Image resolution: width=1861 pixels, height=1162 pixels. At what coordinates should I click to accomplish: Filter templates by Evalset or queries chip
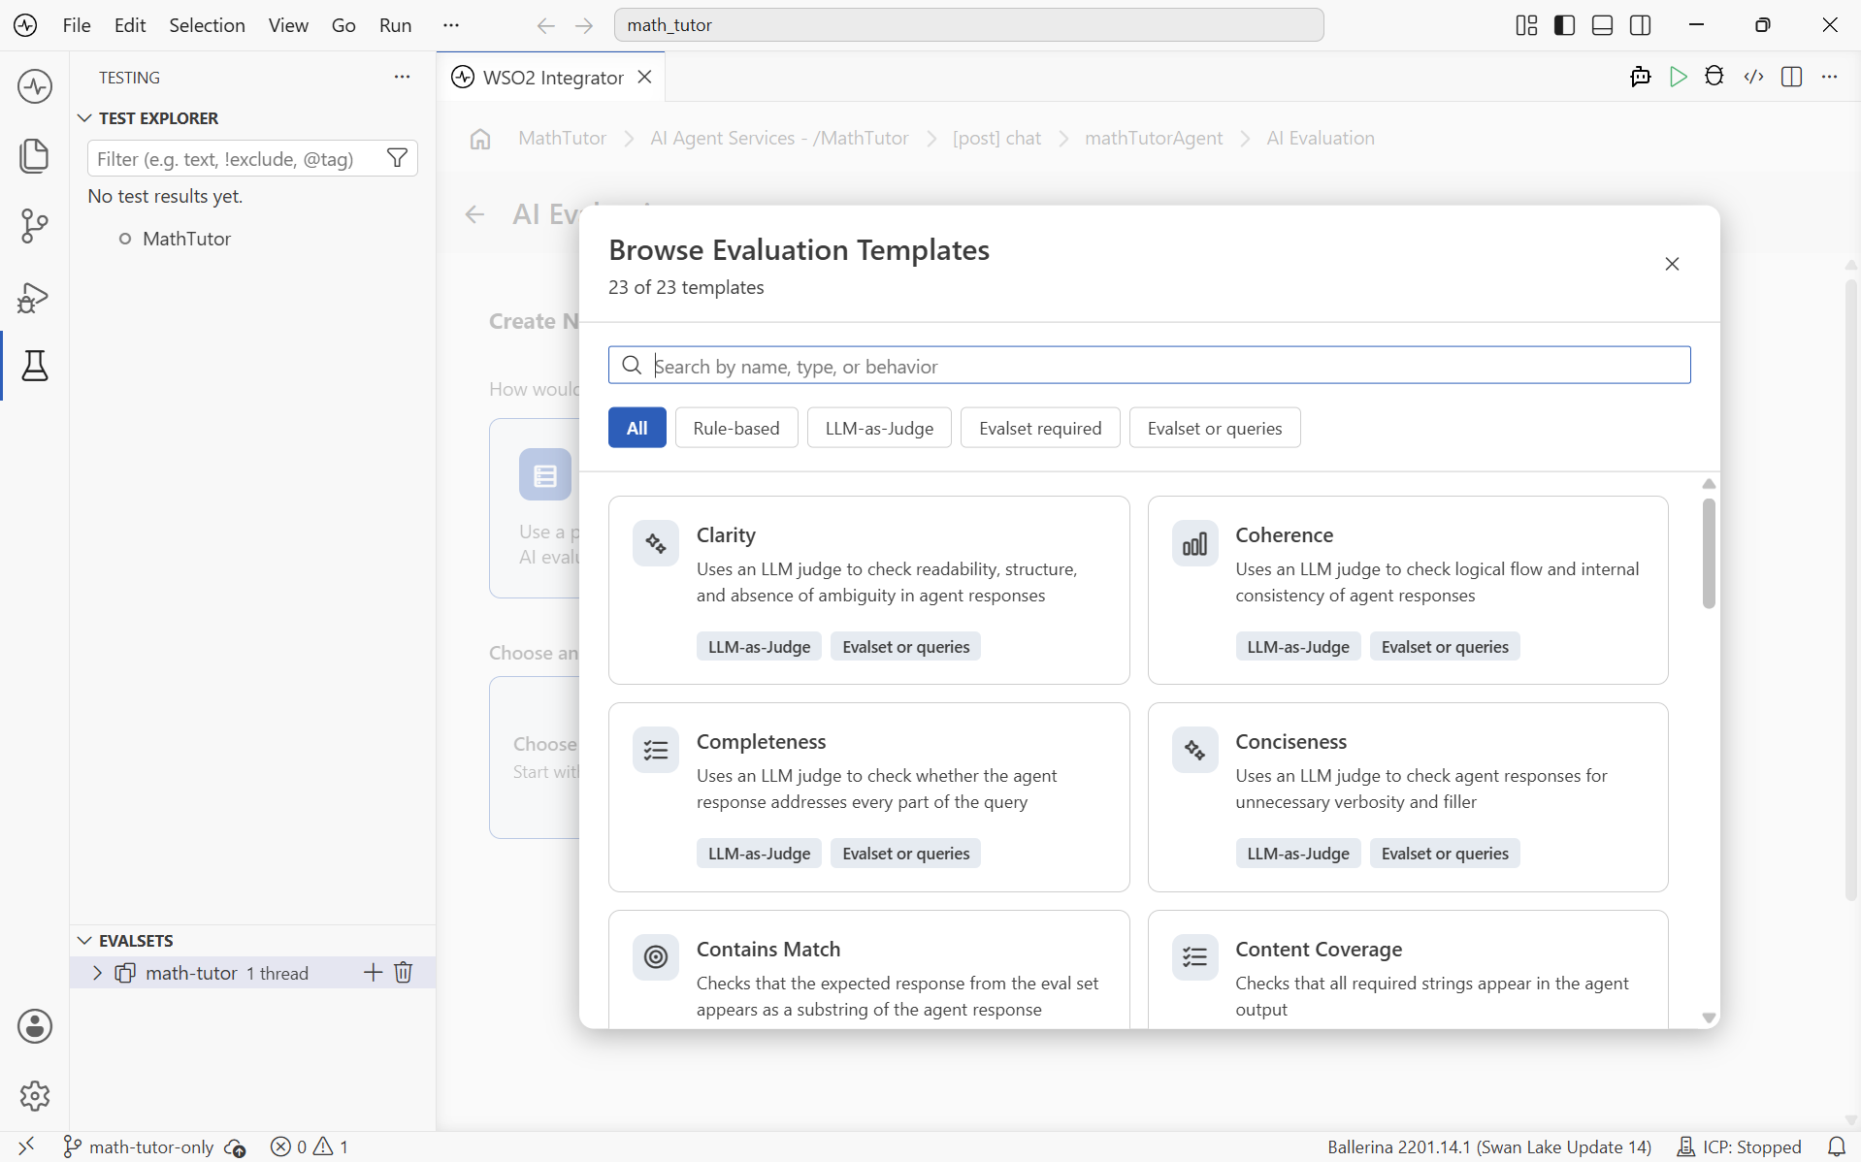click(x=1215, y=428)
